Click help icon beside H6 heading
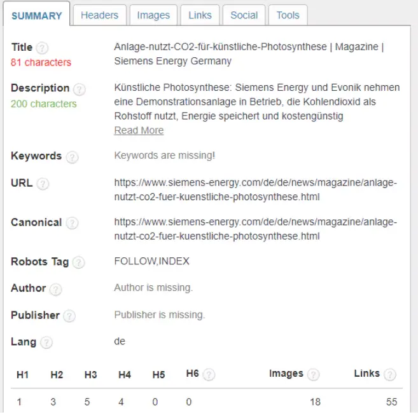Image resolution: width=418 pixels, height=413 pixels. (x=209, y=374)
